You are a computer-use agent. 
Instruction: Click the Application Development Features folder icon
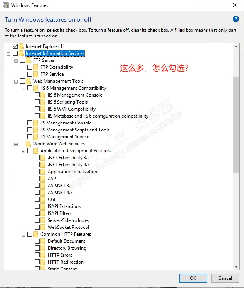pos(36,151)
